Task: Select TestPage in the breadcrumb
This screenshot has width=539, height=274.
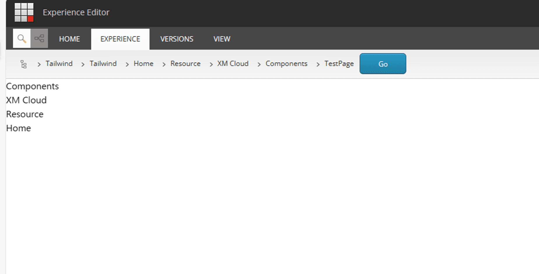Action: pyautogui.click(x=339, y=64)
